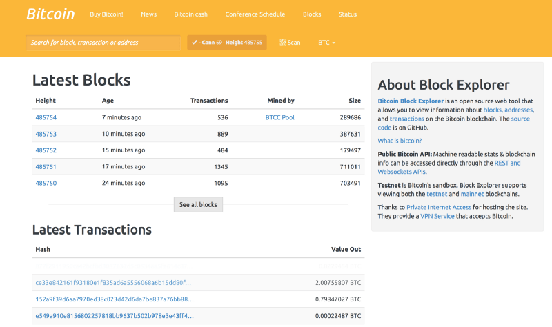
Task: Click the 24 minutes ago age cell
Action: coord(124,183)
